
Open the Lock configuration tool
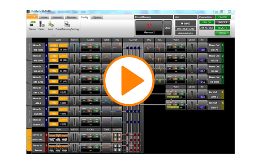tap(50, 26)
